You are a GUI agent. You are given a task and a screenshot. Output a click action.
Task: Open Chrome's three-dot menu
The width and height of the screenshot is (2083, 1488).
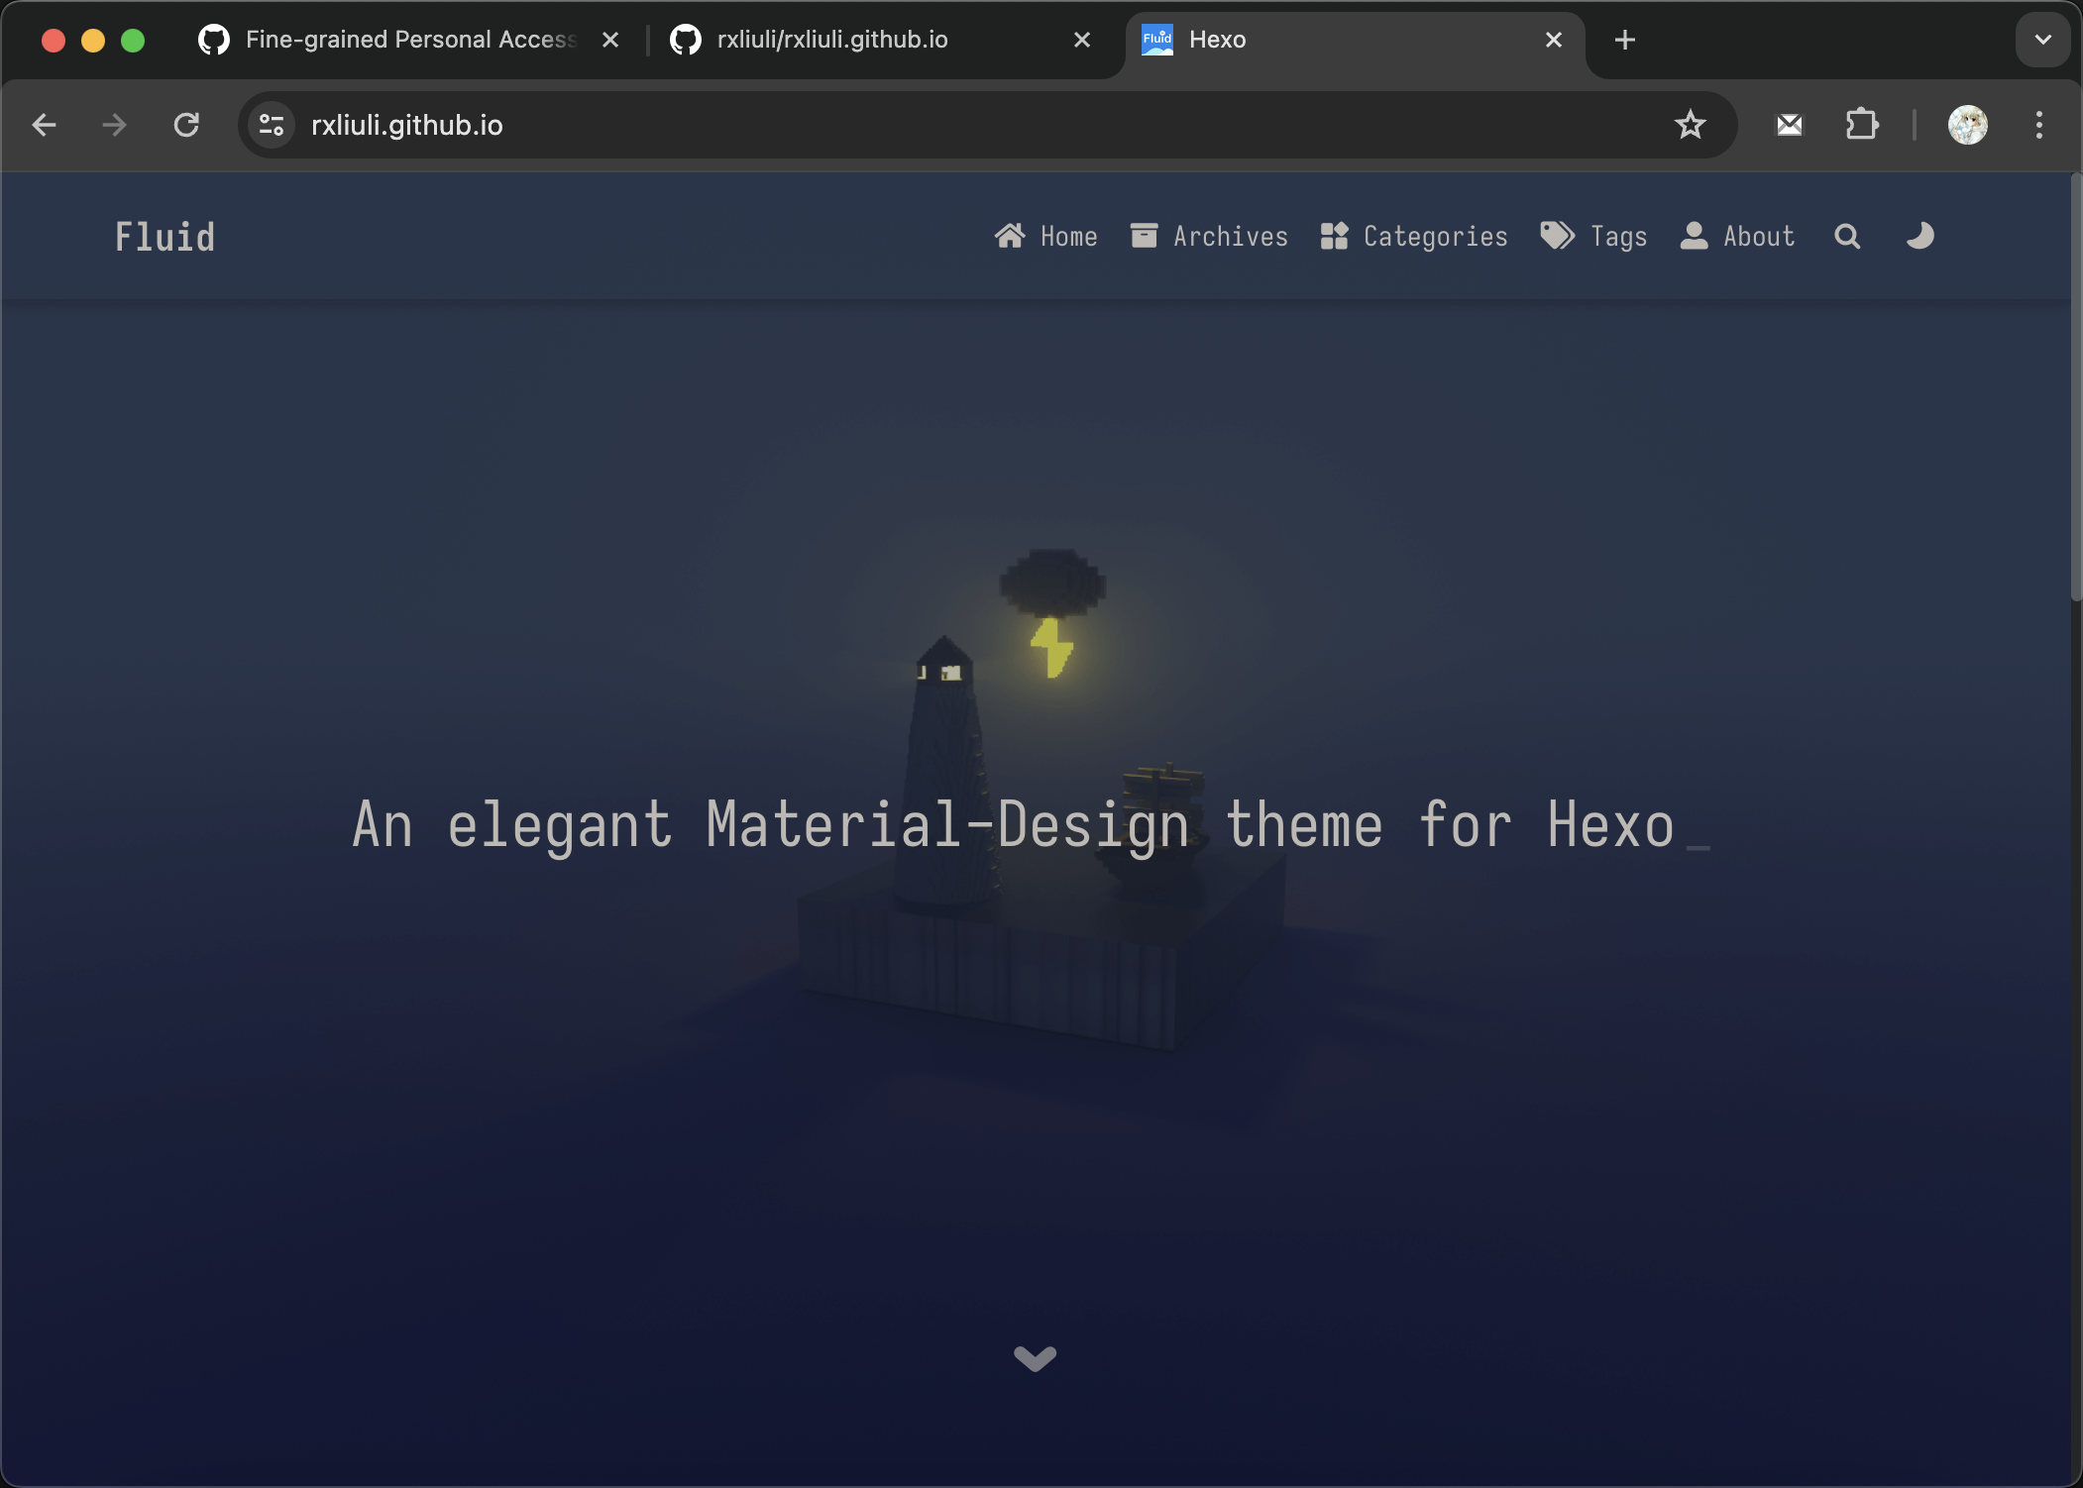[x=2038, y=125]
